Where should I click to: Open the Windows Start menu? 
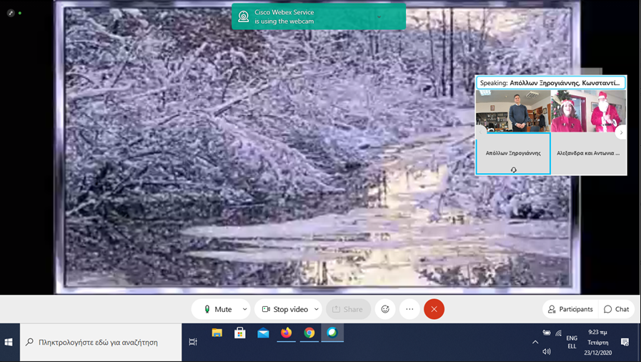tap(9, 343)
